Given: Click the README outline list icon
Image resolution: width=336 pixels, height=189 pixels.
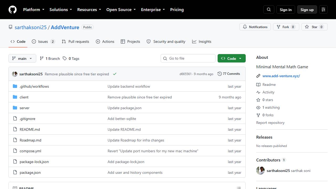Looking at the screenshot, I should [x=239, y=188].
